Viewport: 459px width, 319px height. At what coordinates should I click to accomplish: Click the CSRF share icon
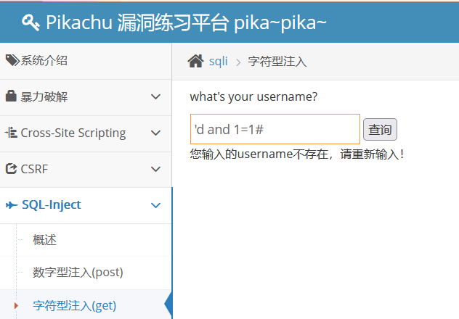(x=11, y=169)
